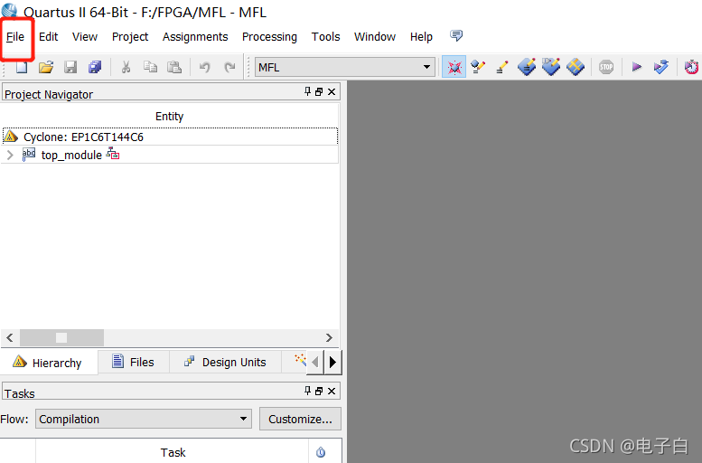Click the Copy icon in toolbar

(150, 67)
